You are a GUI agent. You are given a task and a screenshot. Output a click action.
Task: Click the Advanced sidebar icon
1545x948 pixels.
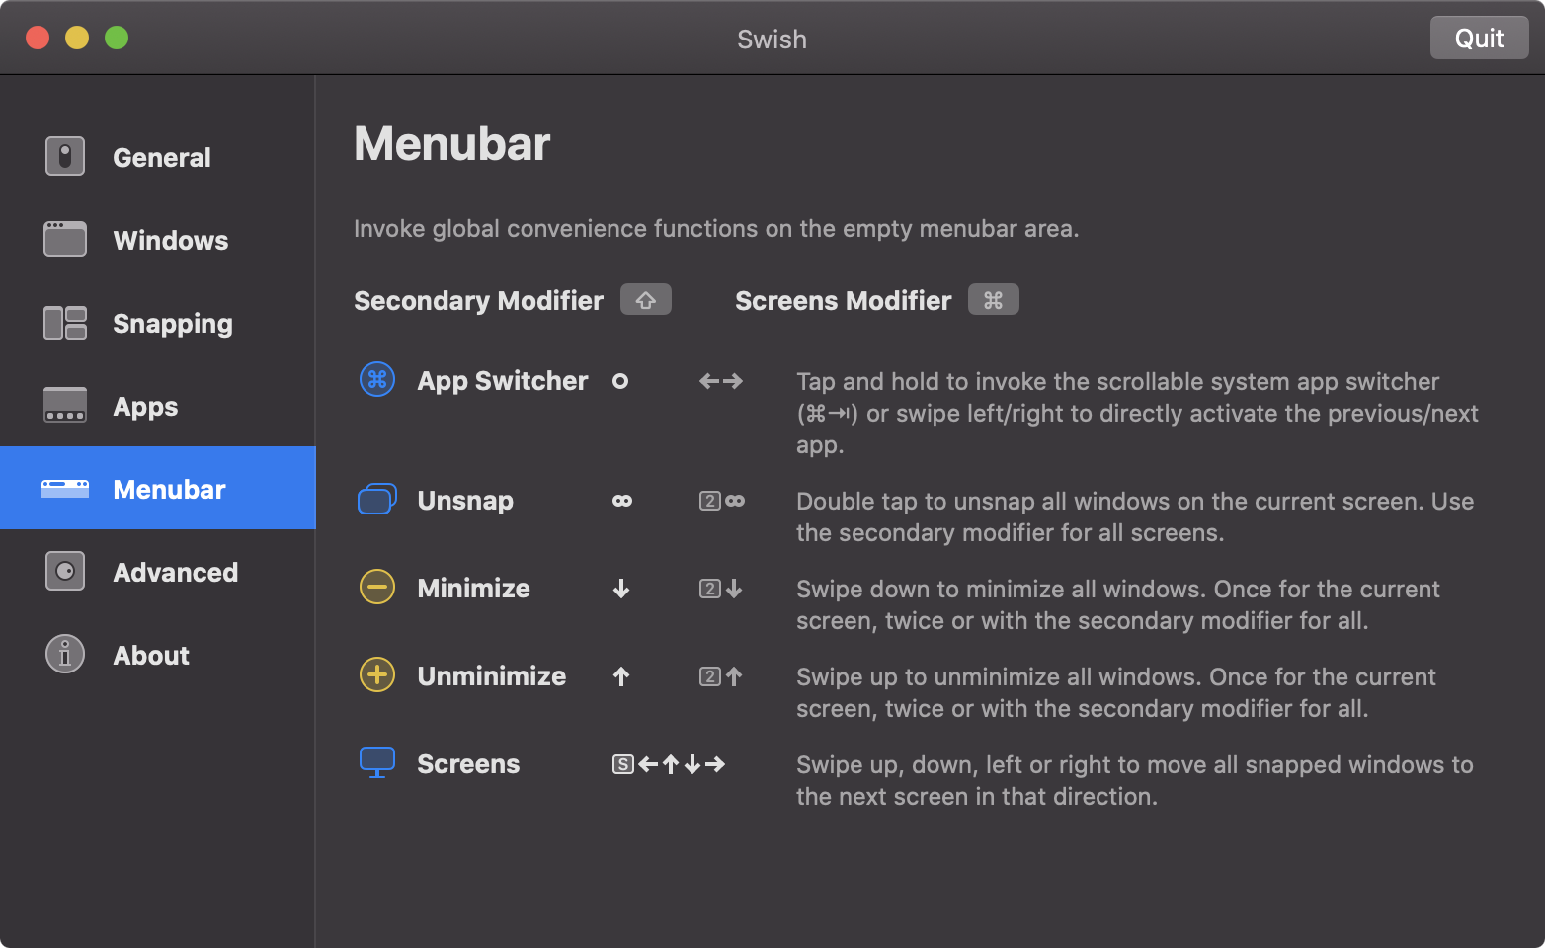(x=65, y=571)
